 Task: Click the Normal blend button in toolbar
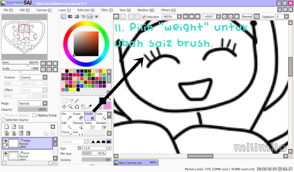(x=247, y=17)
